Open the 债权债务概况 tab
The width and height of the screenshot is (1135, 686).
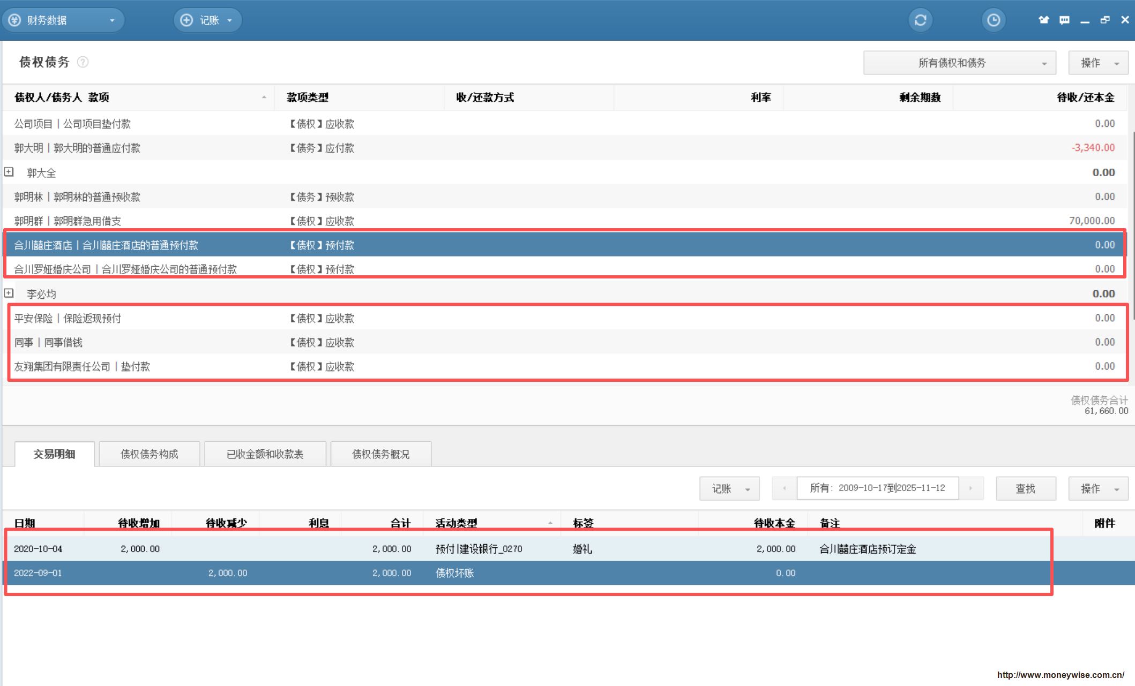pyautogui.click(x=380, y=454)
